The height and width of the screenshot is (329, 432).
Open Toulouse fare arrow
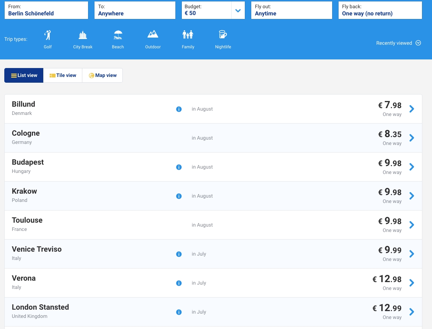[412, 225]
